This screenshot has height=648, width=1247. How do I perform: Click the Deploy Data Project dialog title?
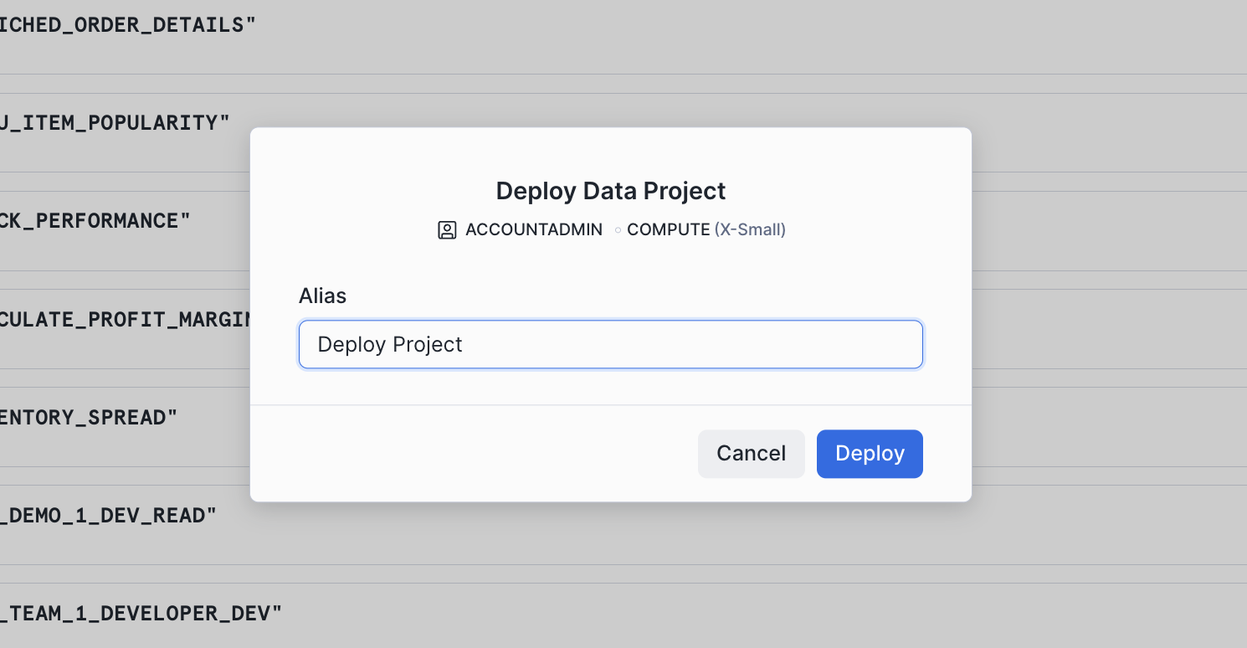coord(610,191)
